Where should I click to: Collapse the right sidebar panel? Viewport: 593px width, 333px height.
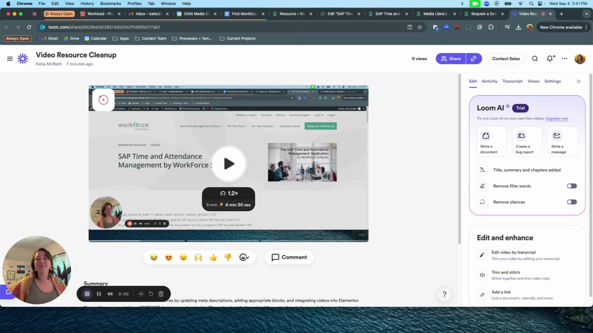pyautogui.click(x=578, y=81)
